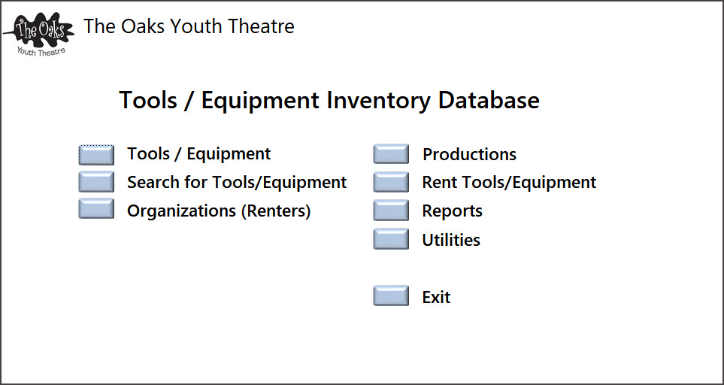Select the Rent Tools/Equipment text label

click(x=509, y=182)
